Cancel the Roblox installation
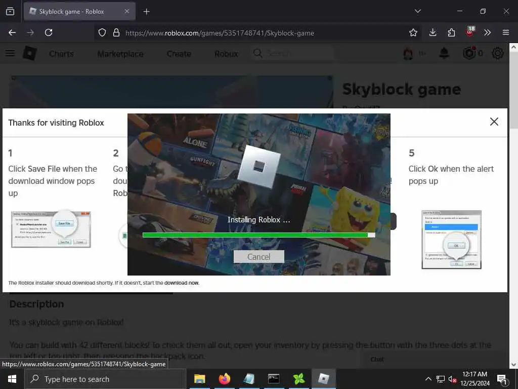518x389 pixels. [258, 257]
